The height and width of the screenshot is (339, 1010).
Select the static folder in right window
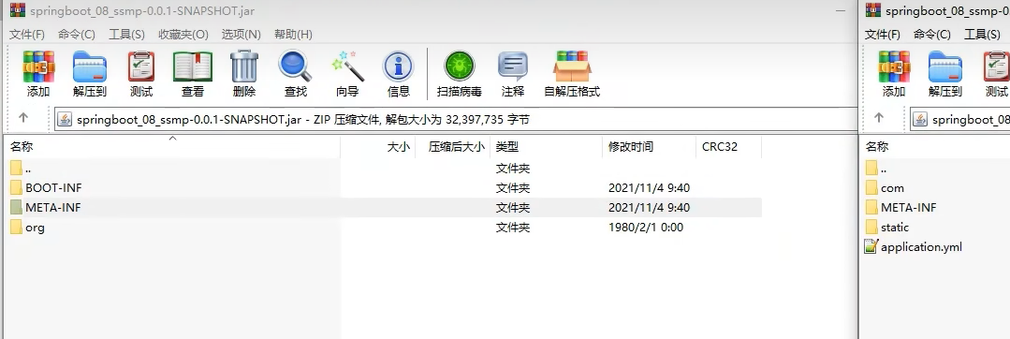(887, 228)
